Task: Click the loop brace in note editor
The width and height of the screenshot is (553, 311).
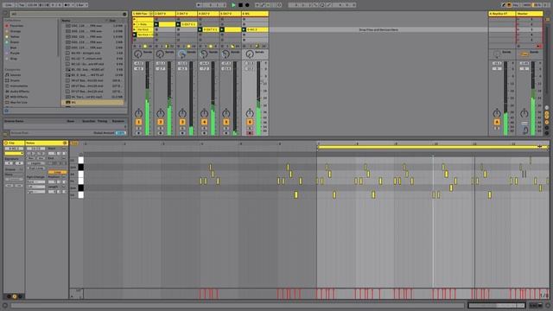Action: (432, 147)
